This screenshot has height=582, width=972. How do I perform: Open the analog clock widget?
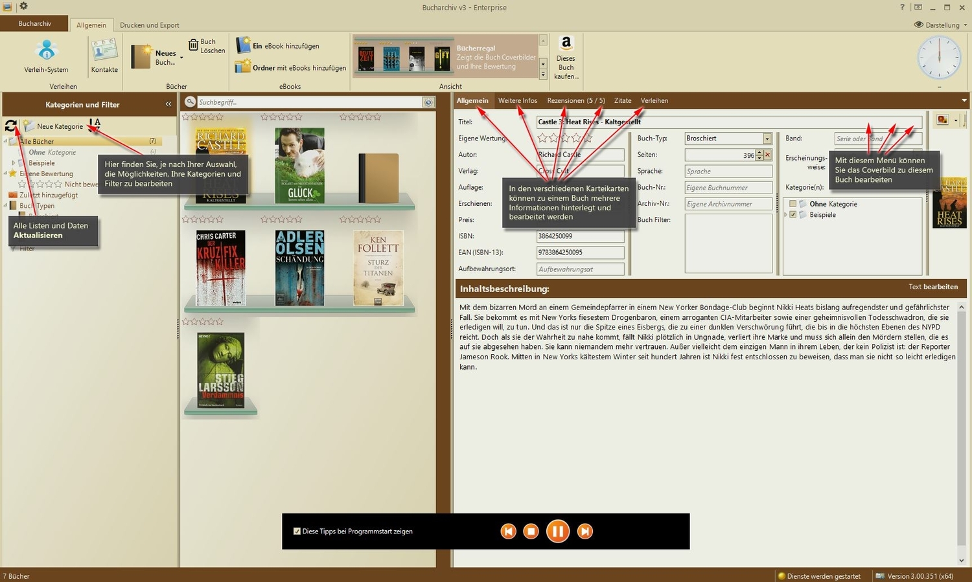(939, 58)
